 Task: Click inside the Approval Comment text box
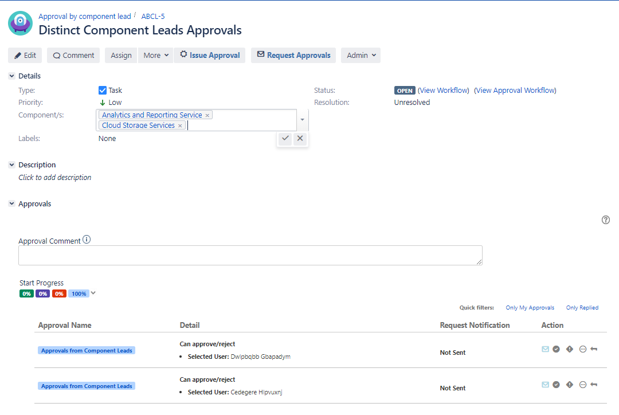click(x=250, y=256)
